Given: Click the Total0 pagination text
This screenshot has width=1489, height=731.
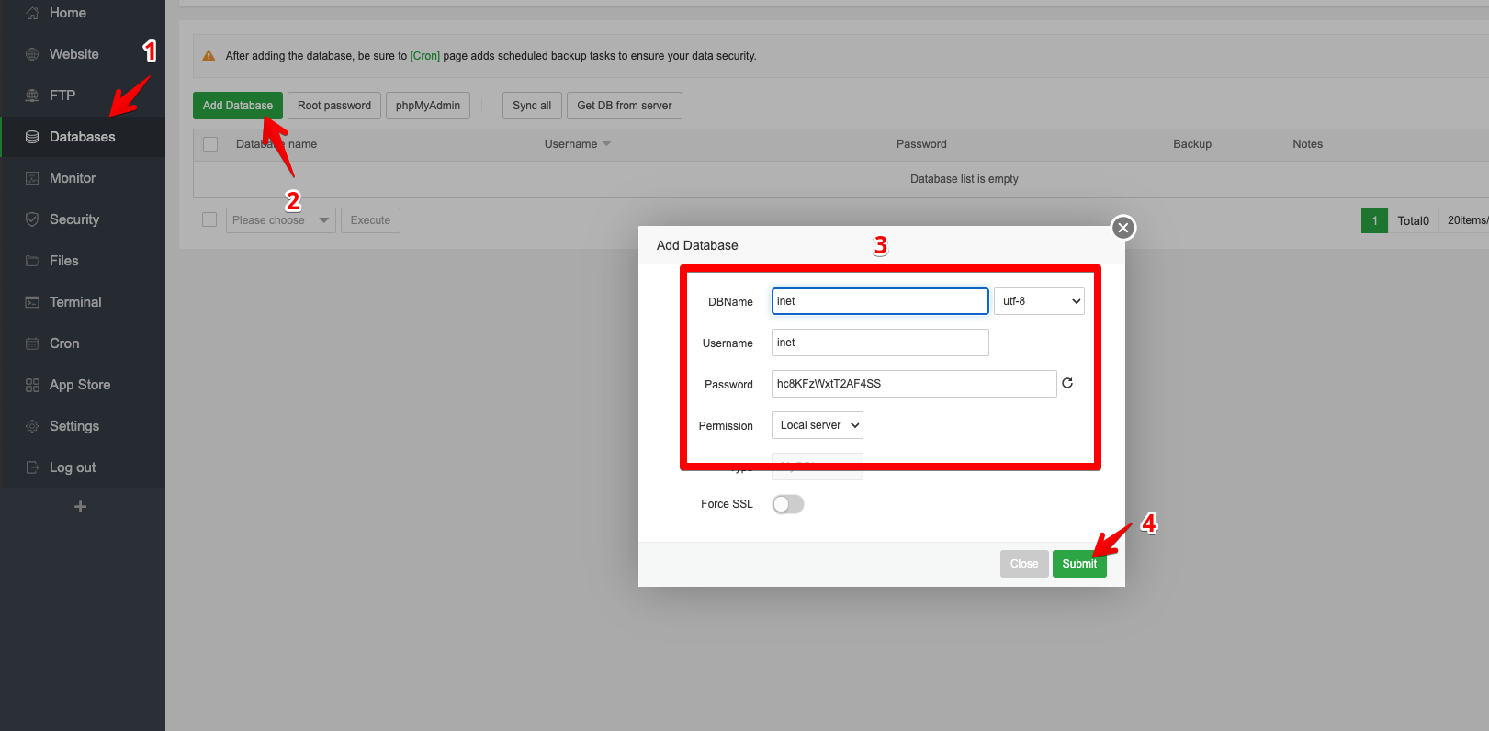Looking at the screenshot, I should pyautogui.click(x=1414, y=220).
